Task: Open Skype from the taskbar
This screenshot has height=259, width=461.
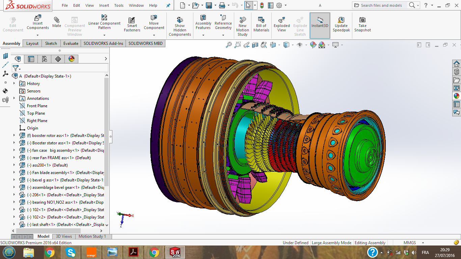Action: coord(71,252)
